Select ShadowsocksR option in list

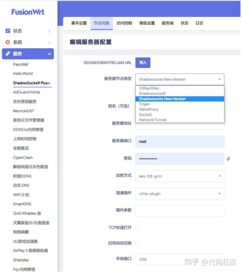pyautogui.click(x=180, y=93)
